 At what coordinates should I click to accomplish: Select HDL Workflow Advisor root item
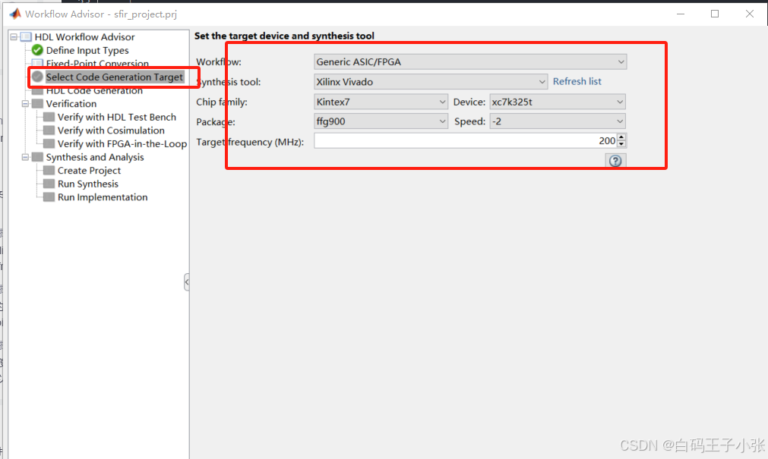tap(84, 36)
